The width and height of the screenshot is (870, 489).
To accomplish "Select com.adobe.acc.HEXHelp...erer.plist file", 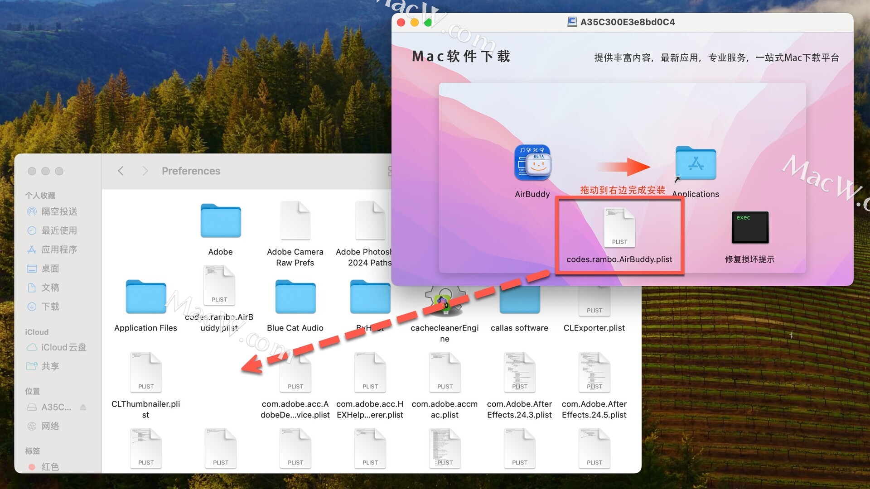I will coord(370,372).
